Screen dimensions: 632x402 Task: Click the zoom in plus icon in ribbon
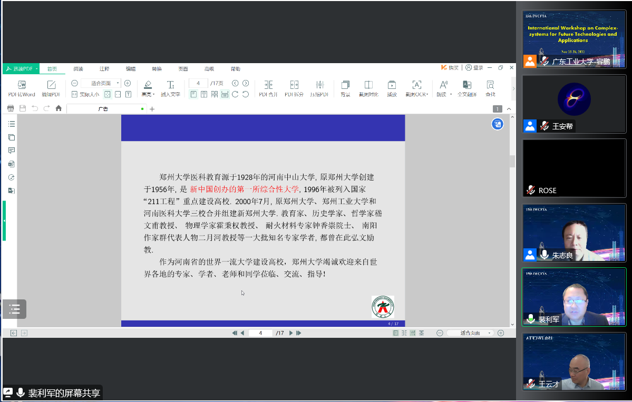click(x=128, y=83)
